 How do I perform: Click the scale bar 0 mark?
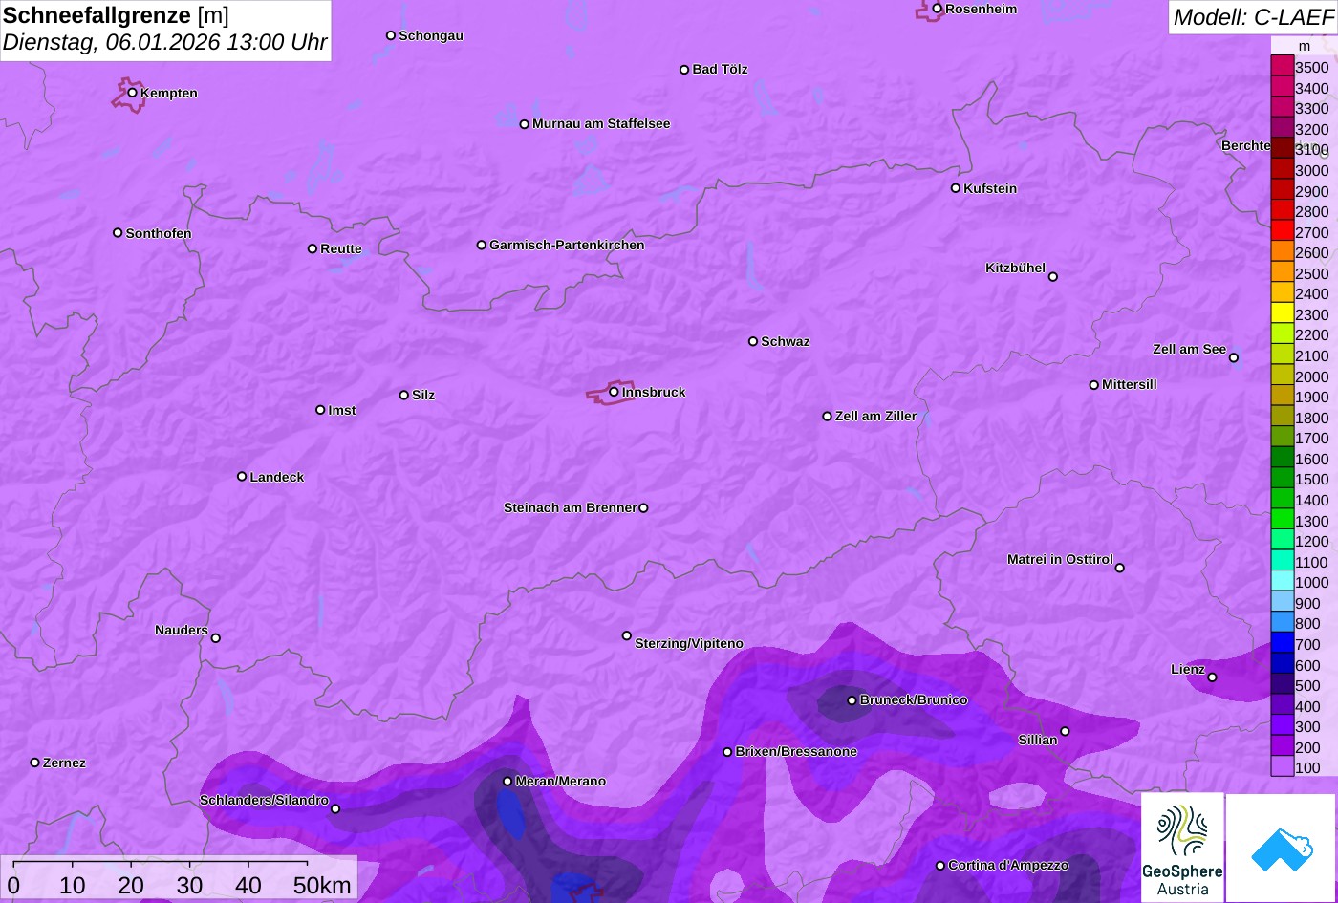[13, 886]
